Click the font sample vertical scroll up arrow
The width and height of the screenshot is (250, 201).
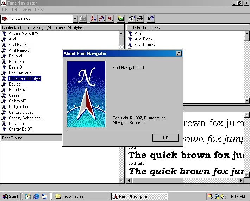pos(246,115)
